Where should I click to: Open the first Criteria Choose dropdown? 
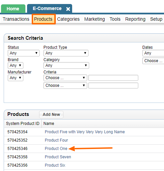coord(65,78)
